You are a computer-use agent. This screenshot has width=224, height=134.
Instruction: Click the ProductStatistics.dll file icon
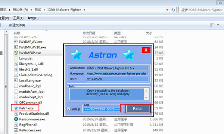16,114
